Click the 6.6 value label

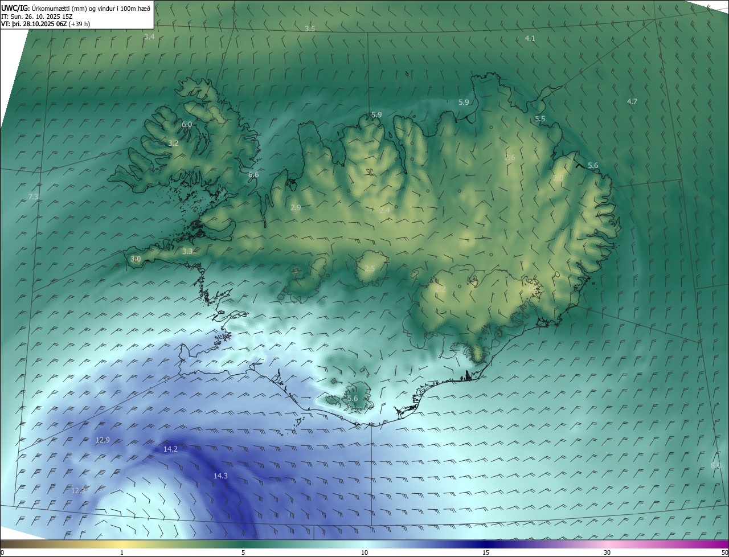pos(253,175)
